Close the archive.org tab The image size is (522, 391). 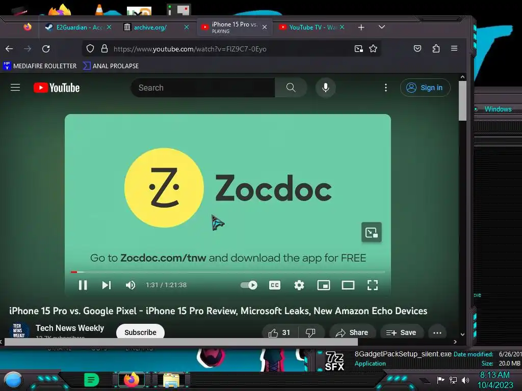coord(187,27)
